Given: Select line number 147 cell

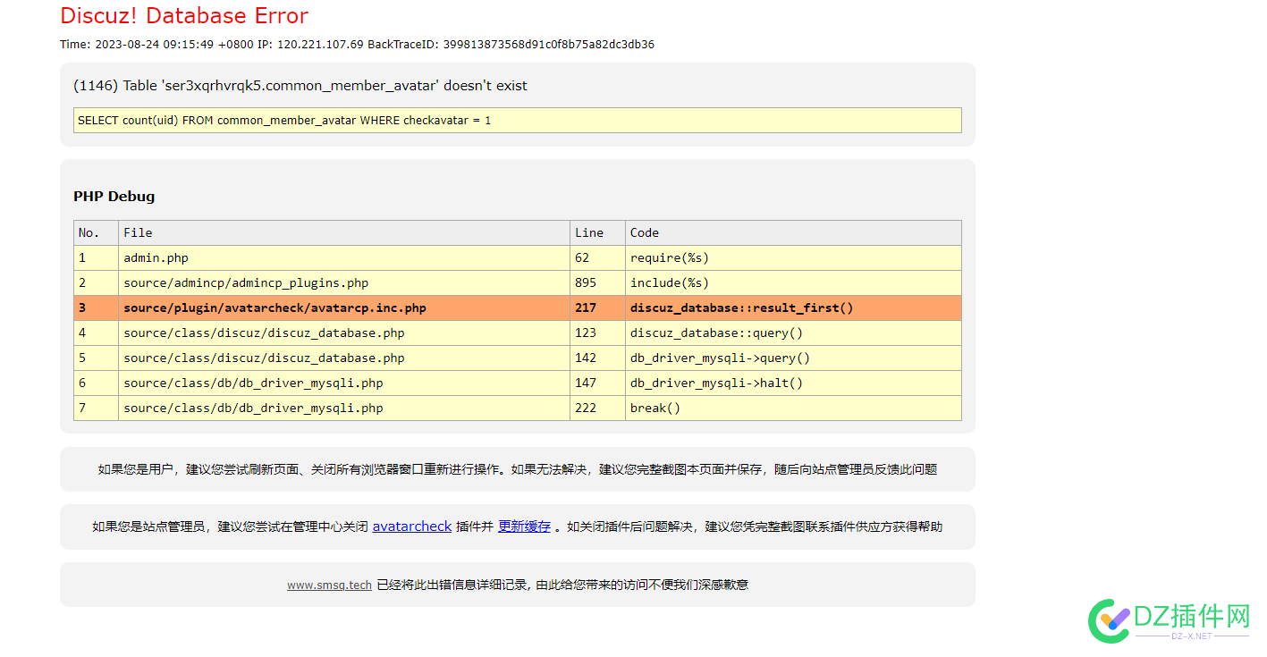Looking at the screenshot, I should pyautogui.click(x=597, y=383).
